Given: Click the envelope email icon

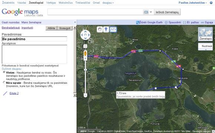Looking at the screenshot, I should coord(185,23).
